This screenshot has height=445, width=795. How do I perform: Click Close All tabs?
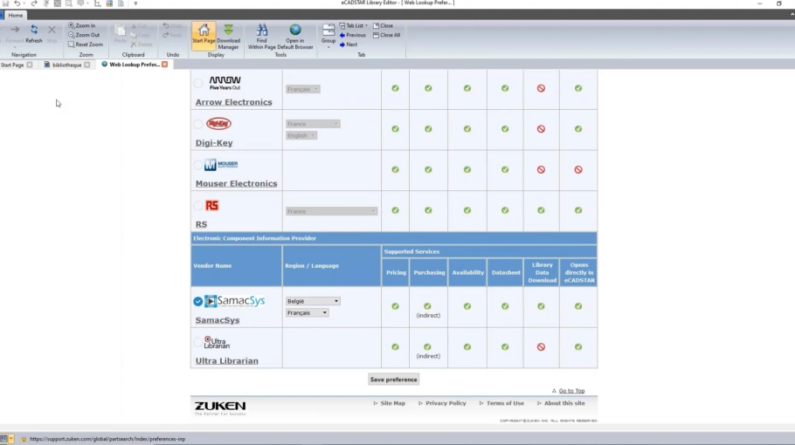point(386,35)
